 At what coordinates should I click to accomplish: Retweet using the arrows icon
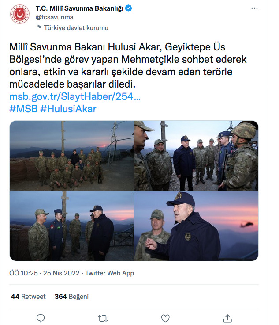point(103,318)
